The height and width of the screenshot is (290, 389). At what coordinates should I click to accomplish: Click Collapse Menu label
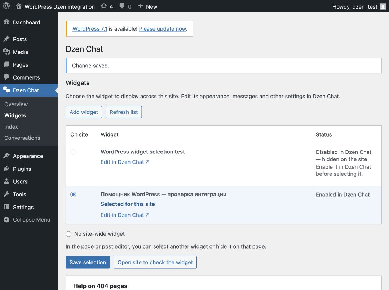coord(31,220)
